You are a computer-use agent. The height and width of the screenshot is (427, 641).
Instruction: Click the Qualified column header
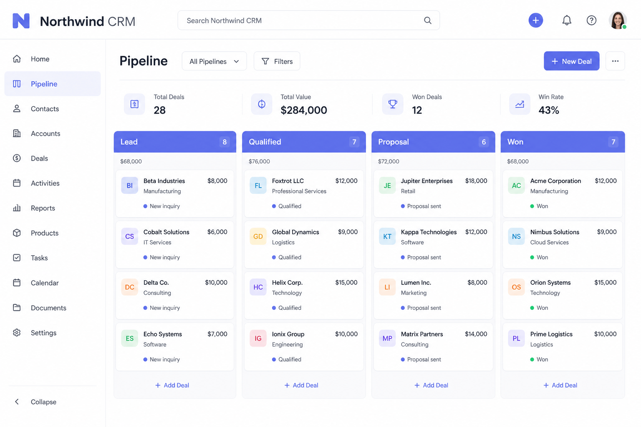tap(304, 142)
